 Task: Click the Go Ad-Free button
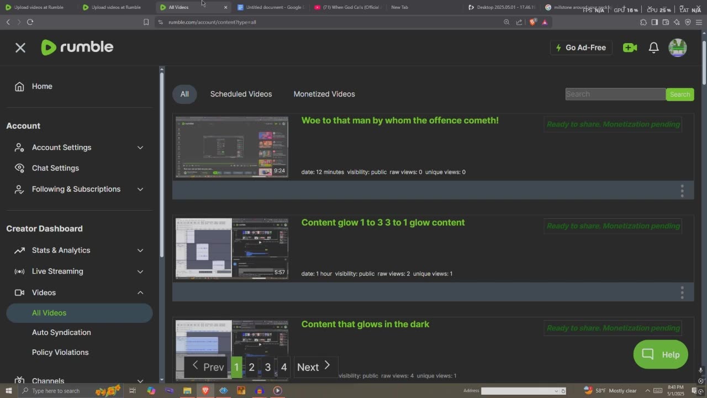coord(581,48)
